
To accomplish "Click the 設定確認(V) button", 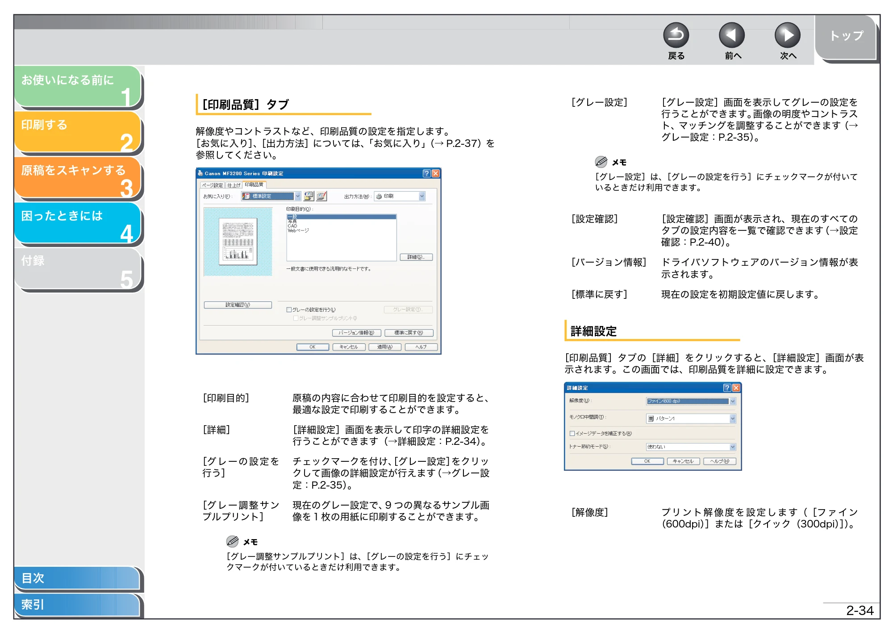I will 238,305.
